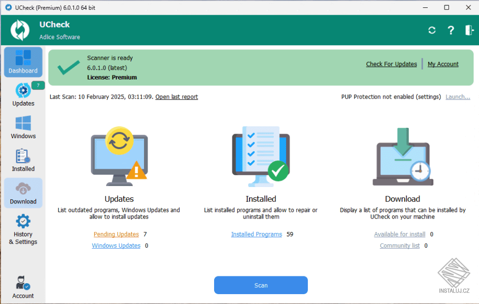Open the Account sidebar section
This screenshot has height=304, width=479.
click(x=23, y=287)
